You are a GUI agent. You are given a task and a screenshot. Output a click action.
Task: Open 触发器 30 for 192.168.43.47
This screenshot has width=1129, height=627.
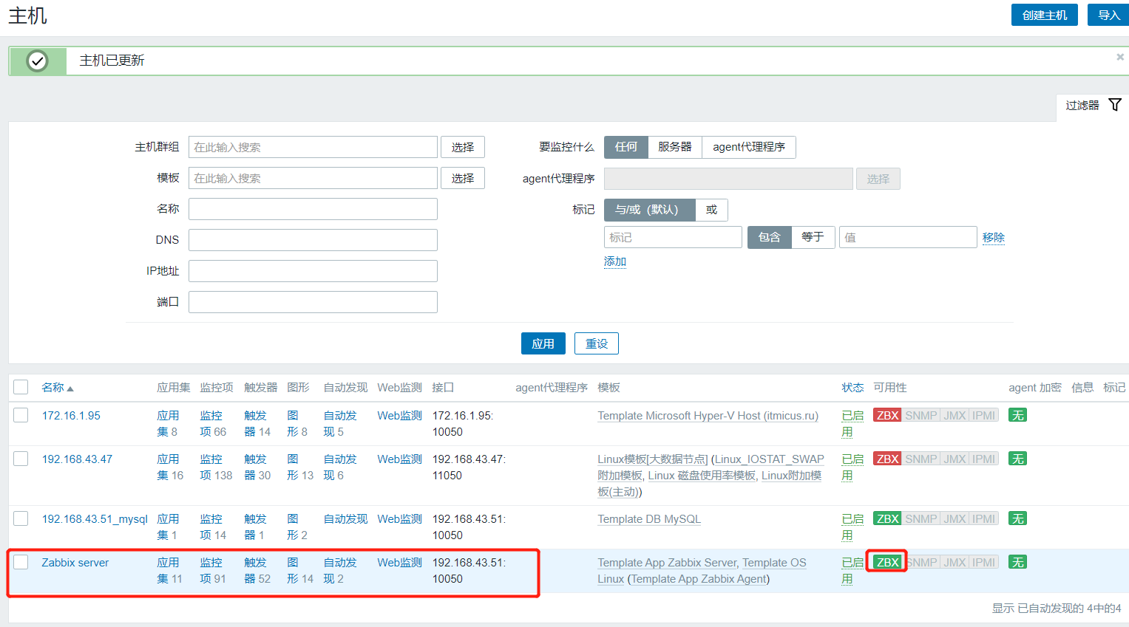255,467
